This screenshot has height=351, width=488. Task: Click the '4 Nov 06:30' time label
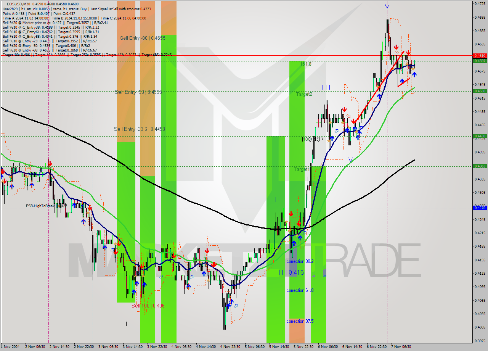181,347
